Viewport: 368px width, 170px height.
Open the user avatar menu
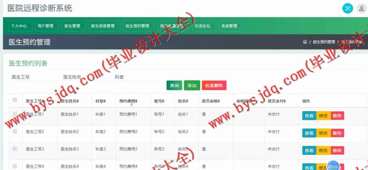click(x=362, y=9)
